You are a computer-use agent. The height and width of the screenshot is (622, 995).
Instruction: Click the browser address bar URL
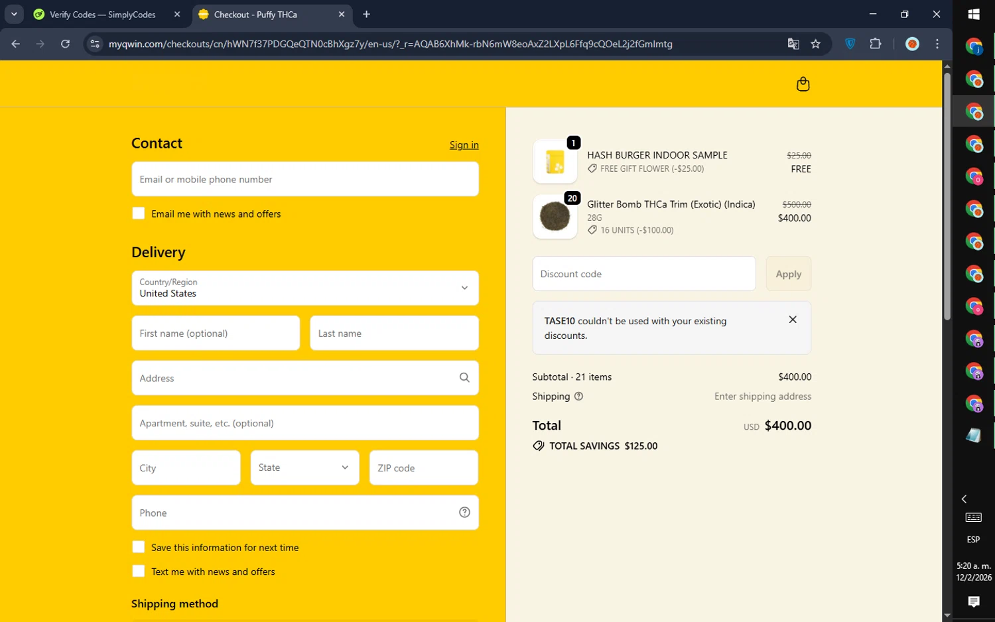tap(391, 44)
